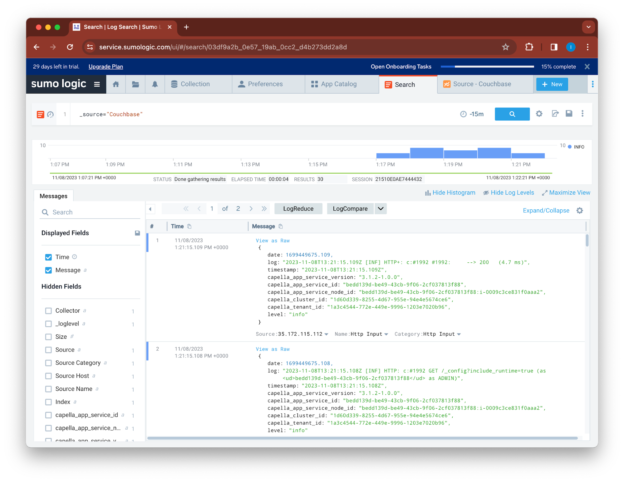Viewport: 624px width, 482px height.
Task: Click the onboarding progress bar
Action: coord(487,67)
